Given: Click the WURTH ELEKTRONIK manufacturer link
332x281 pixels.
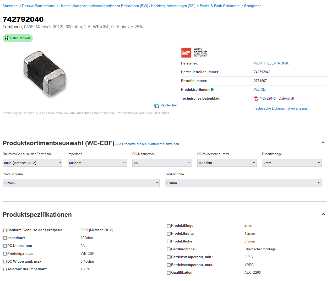Looking at the screenshot, I should [x=271, y=63].
